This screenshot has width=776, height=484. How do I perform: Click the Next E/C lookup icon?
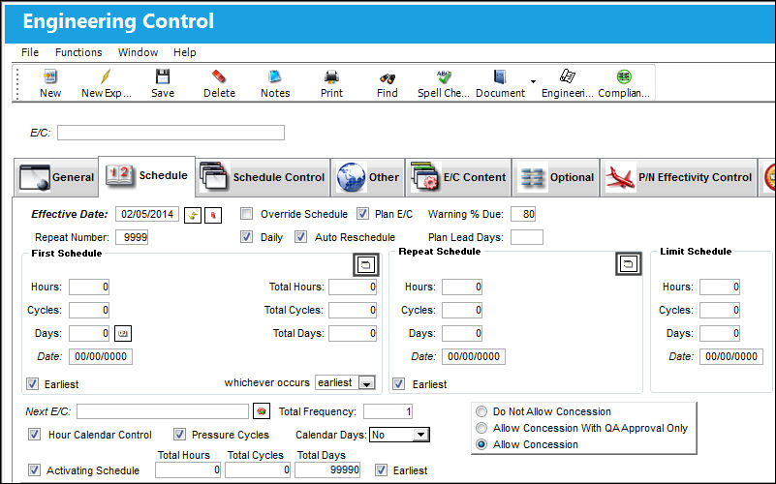coord(262,411)
